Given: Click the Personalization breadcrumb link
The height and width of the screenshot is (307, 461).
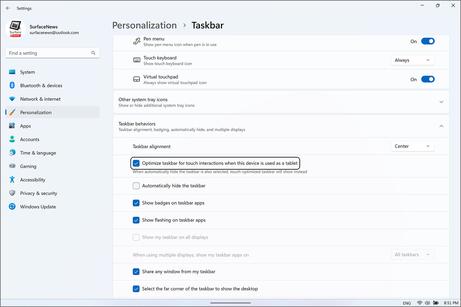Looking at the screenshot, I should point(144,25).
